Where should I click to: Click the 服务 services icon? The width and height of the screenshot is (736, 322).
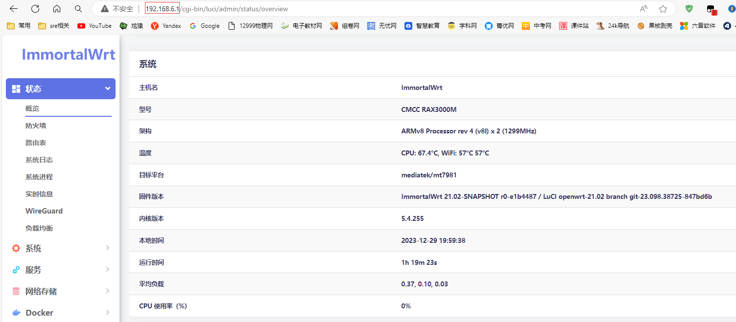tap(16, 269)
